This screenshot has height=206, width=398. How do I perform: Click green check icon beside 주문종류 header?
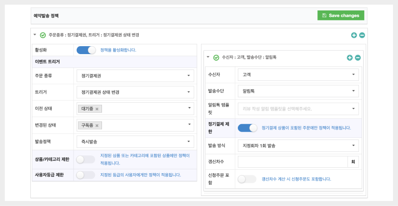coord(43,35)
